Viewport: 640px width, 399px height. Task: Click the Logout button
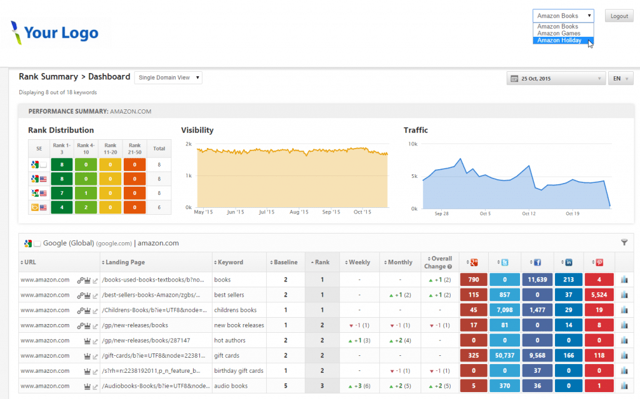619,16
